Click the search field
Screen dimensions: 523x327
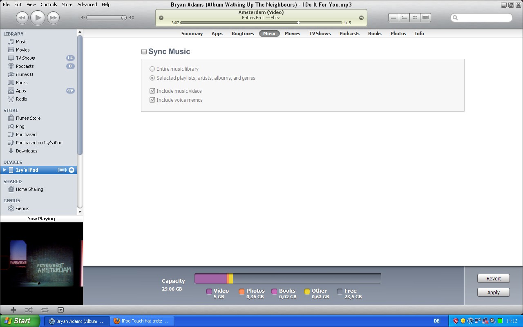click(481, 18)
